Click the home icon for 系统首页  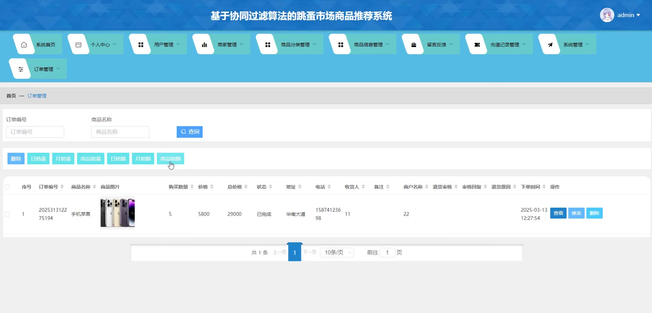(x=24, y=45)
